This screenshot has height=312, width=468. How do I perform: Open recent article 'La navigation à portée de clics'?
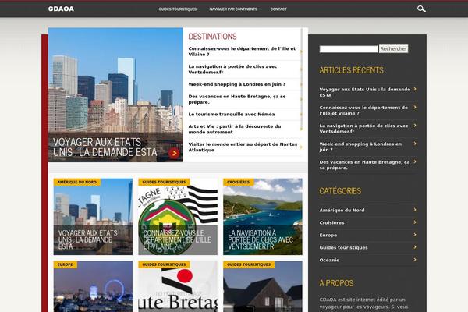click(363, 129)
